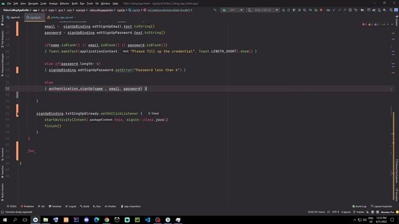Screen dimensions: 399x224
Task: Open the Resource Manager sidebar tab
Action: click(2, 65)
